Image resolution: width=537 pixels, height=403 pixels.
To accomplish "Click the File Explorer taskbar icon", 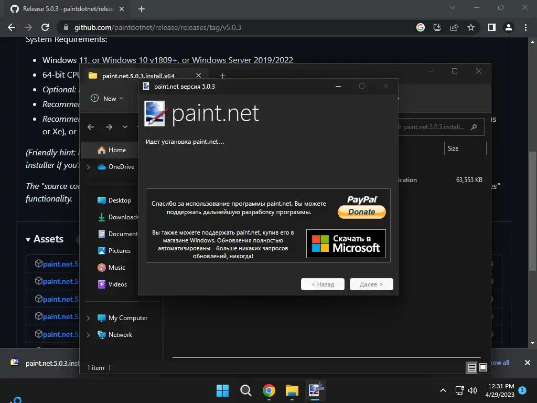I will pyautogui.click(x=292, y=390).
